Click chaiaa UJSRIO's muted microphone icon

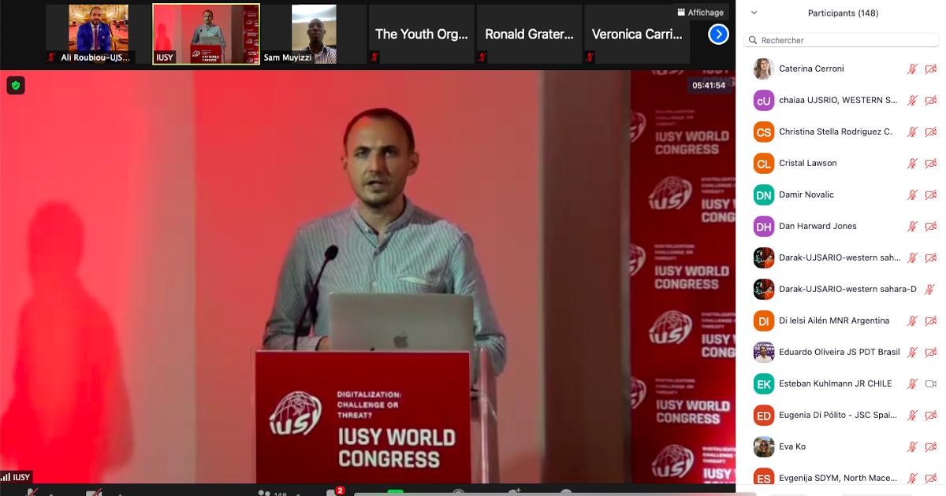912,100
